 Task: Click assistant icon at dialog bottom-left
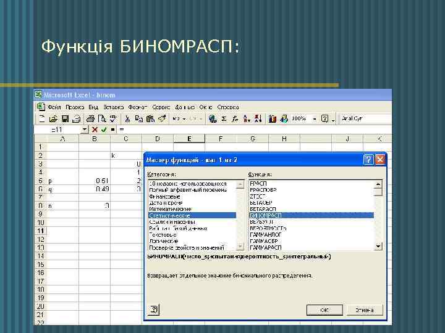click(153, 309)
